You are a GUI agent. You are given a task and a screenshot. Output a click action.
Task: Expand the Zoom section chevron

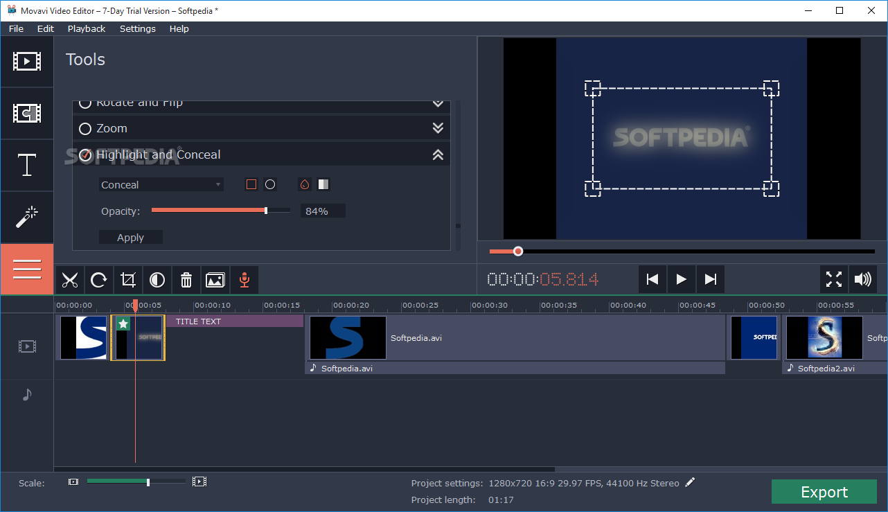(x=438, y=128)
